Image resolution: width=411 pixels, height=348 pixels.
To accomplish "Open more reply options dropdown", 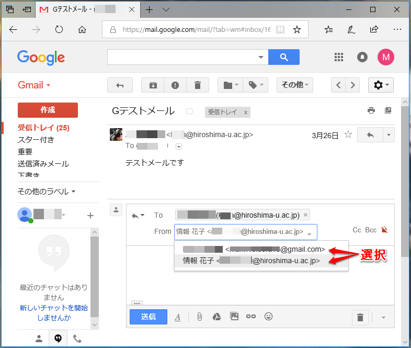I will pyautogui.click(x=389, y=135).
